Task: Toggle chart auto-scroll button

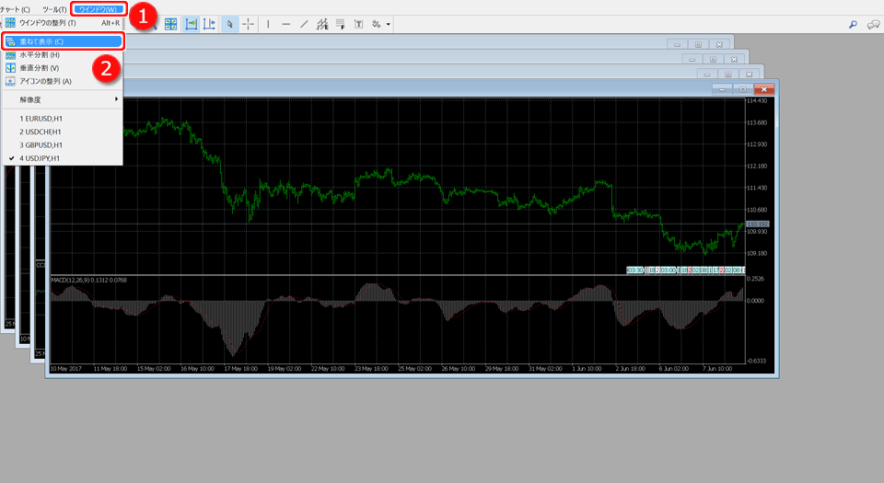Action: click(191, 24)
